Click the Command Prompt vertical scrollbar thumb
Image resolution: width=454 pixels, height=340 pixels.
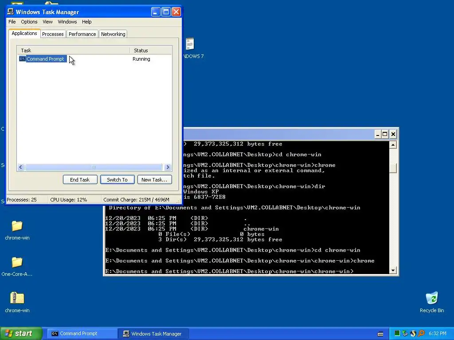point(393,168)
